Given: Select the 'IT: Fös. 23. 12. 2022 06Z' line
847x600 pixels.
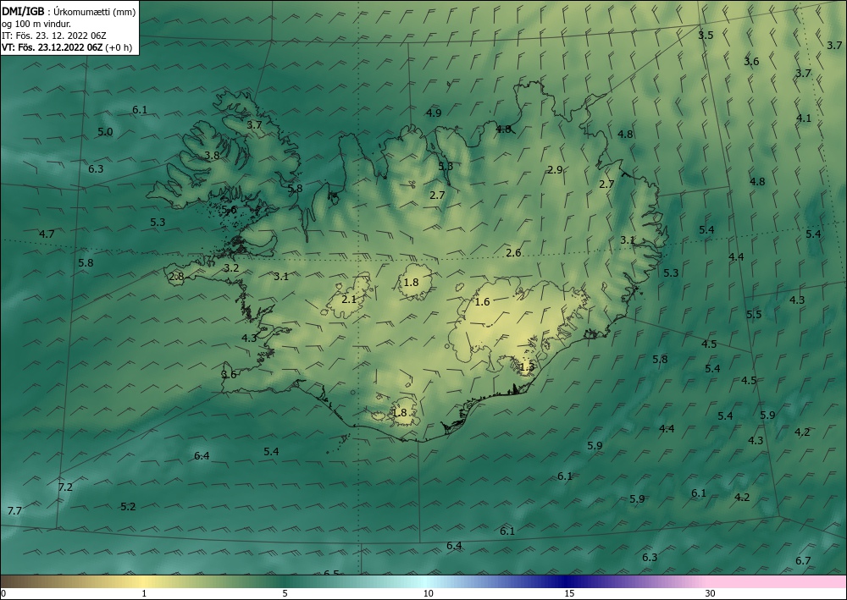Looking at the screenshot, I should tap(54, 36).
